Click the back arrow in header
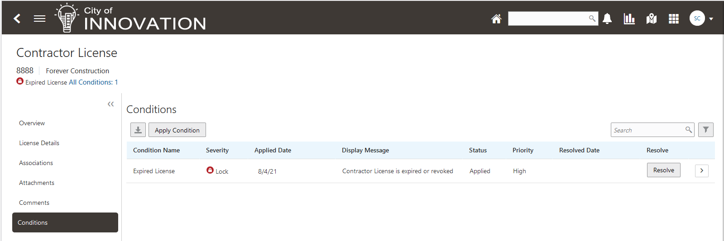This screenshot has height=241, width=724. [x=17, y=19]
